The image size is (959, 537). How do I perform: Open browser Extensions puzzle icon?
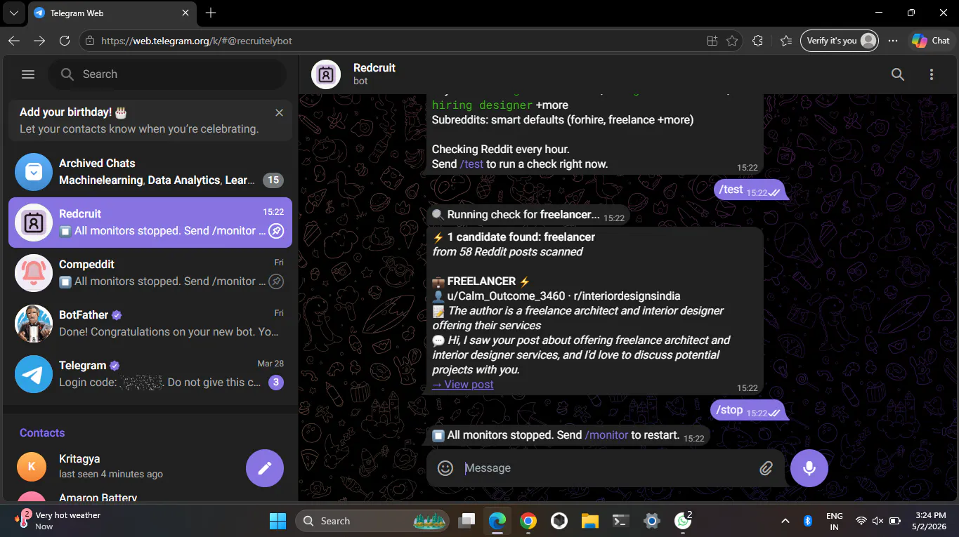(x=757, y=41)
